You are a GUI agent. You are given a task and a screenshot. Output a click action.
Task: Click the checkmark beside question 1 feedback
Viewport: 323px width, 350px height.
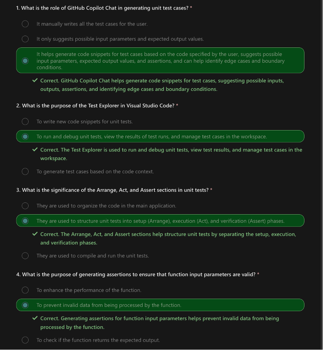(x=35, y=80)
